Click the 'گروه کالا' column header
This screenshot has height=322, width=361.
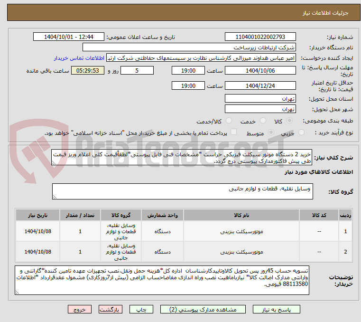[x=121, y=215]
